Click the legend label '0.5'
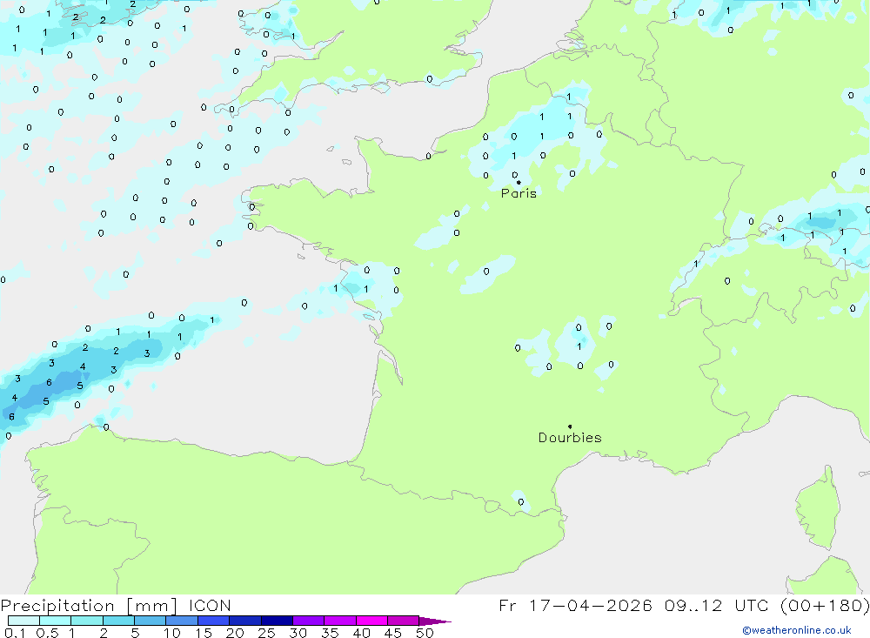Image resolution: width=870 pixels, height=638 pixels. (x=47, y=633)
